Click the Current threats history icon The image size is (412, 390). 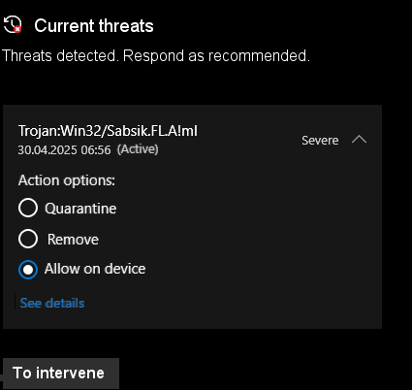(13, 25)
